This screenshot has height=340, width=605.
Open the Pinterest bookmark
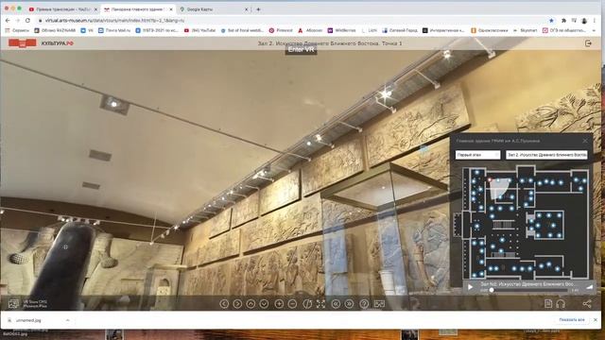(x=281, y=30)
